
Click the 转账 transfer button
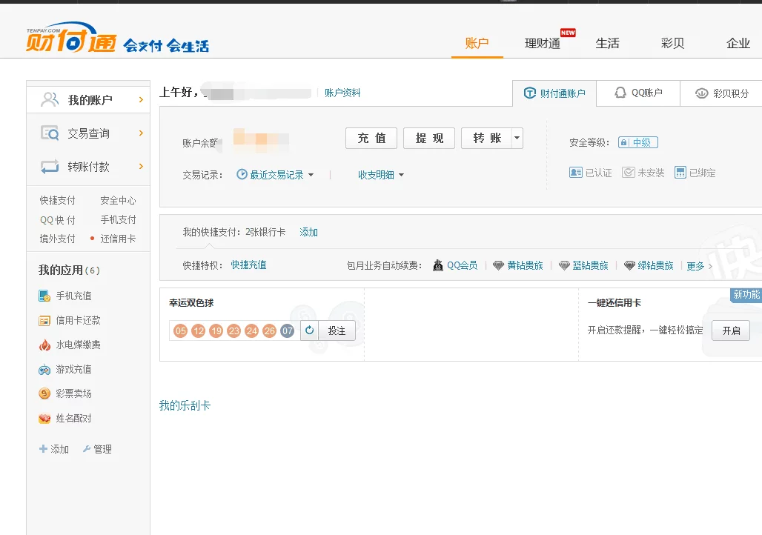coord(487,138)
